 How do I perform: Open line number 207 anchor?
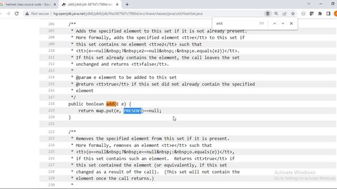pyautogui.click(x=52, y=30)
